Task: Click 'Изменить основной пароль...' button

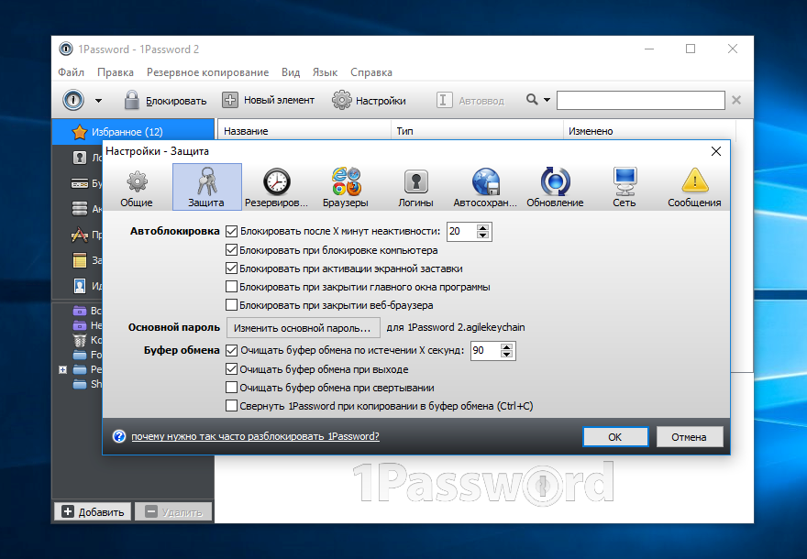Action: pyautogui.click(x=303, y=327)
